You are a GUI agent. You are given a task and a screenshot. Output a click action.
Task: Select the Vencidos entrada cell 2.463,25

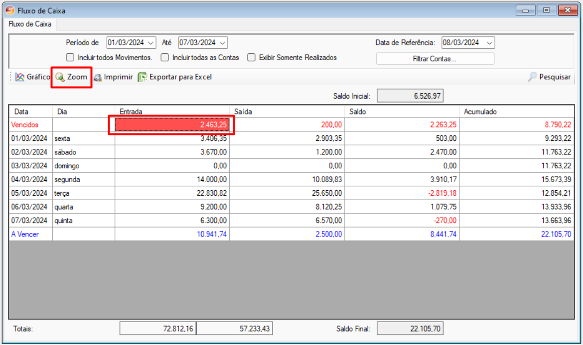pyautogui.click(x=172, y=125)
